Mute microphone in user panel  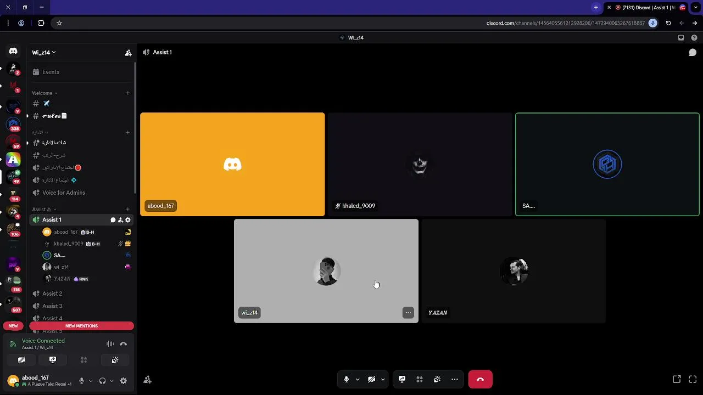coord(82,381)
